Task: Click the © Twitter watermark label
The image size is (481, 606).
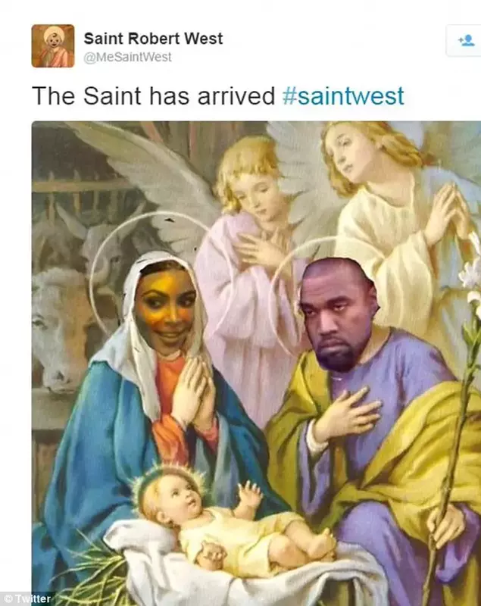Action: point(27,598)
